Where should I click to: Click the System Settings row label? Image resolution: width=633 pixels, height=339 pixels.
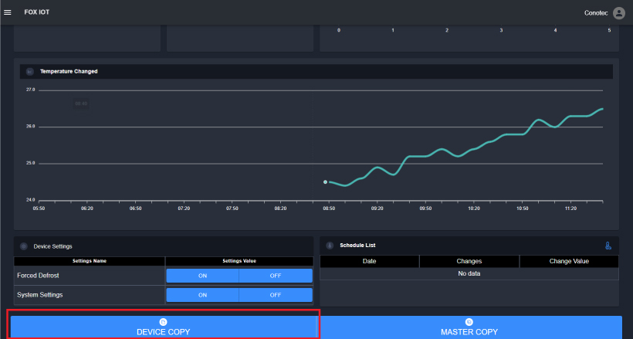tap(40, 295)
